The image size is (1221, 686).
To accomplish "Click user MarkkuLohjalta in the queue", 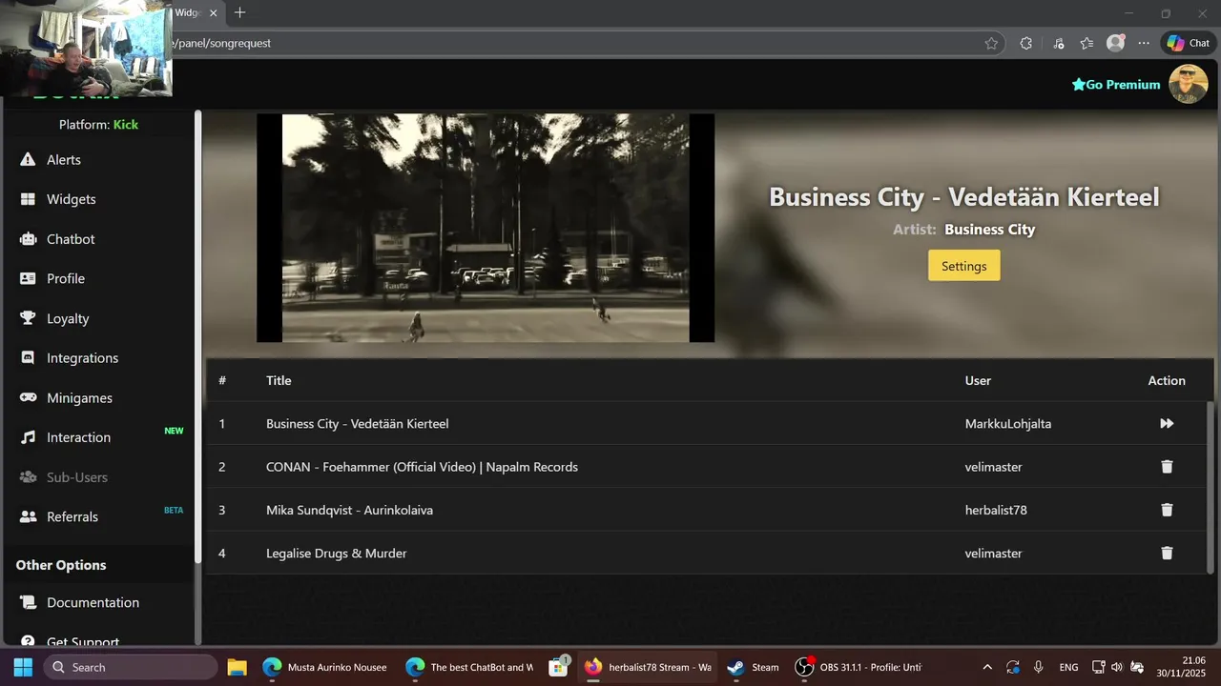I will [x=1008, y=423].
